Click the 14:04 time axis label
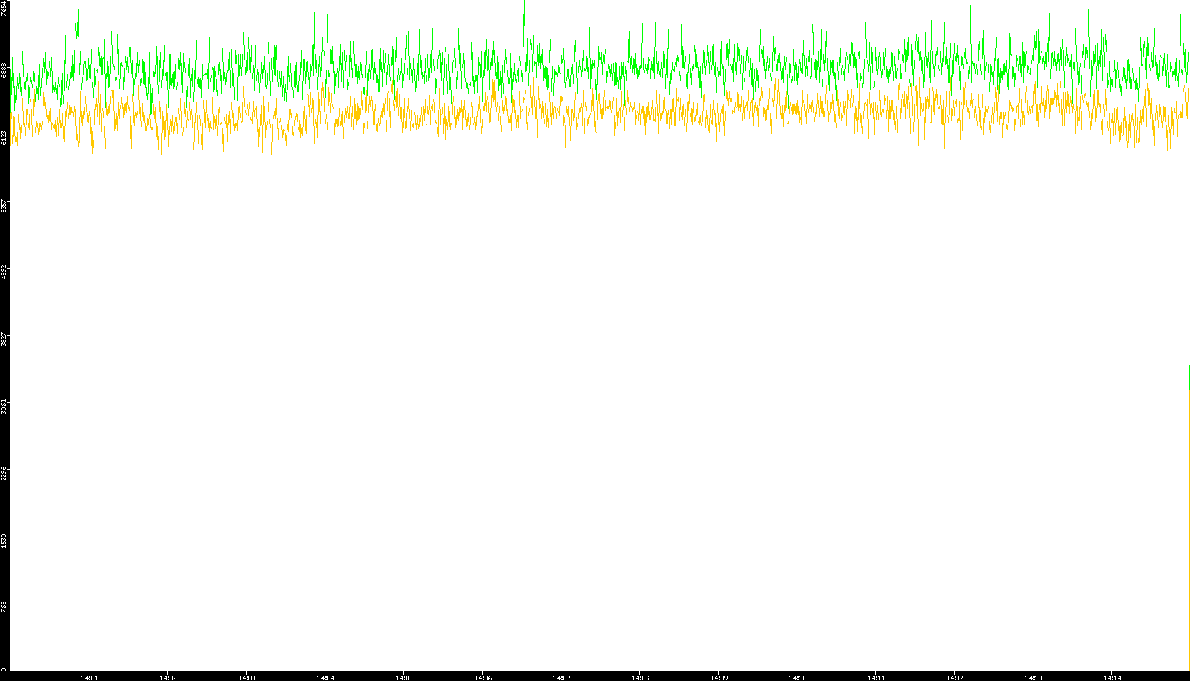The width and height of the screenshot is (1190, 681). [325, 678]
